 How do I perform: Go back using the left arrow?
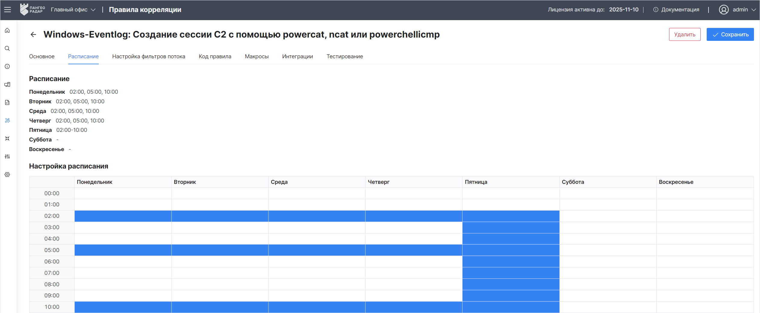point(33,35)
